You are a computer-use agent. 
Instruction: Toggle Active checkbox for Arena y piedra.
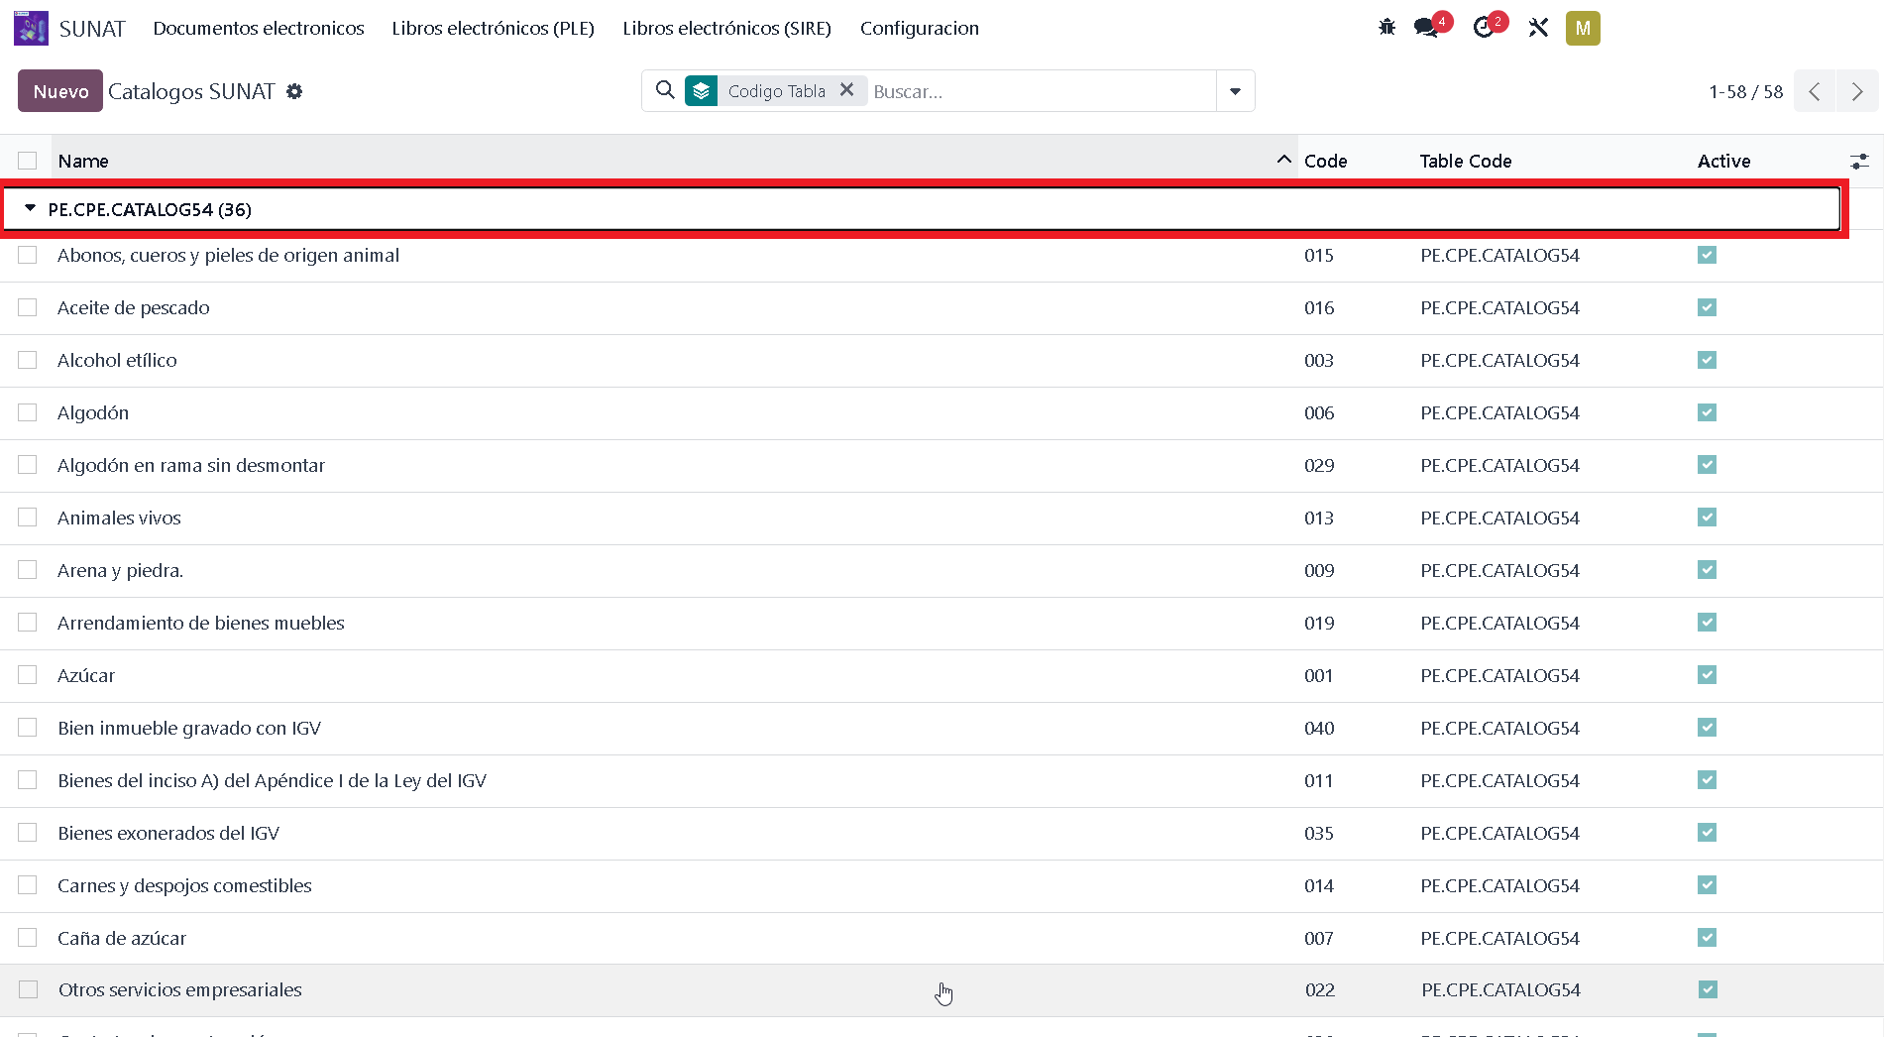click(x=1707, y=570)
